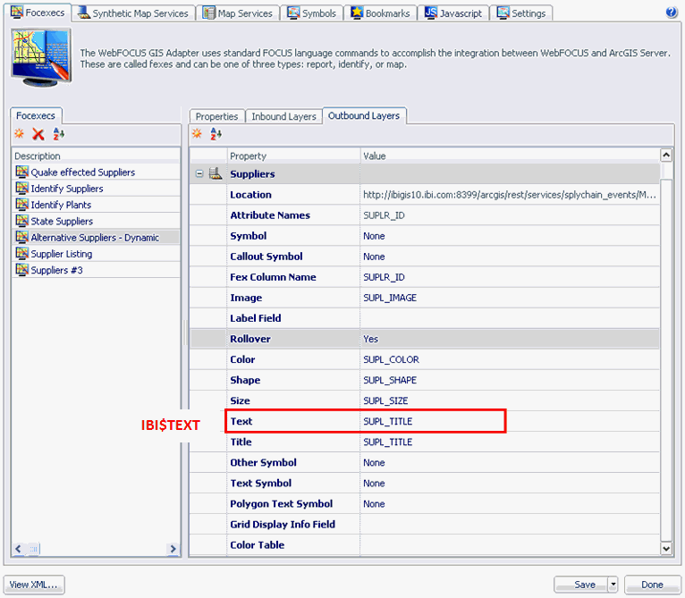Select the Outbound Layers tab
The width and height of the screenshot is (685, 598).
pyautogui.click(x=364, y=115)
